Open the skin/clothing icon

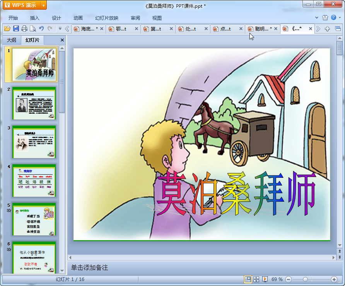[325, 18]
